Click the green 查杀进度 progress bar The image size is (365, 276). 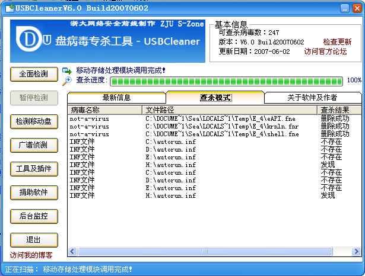click(x=226, y=81)
